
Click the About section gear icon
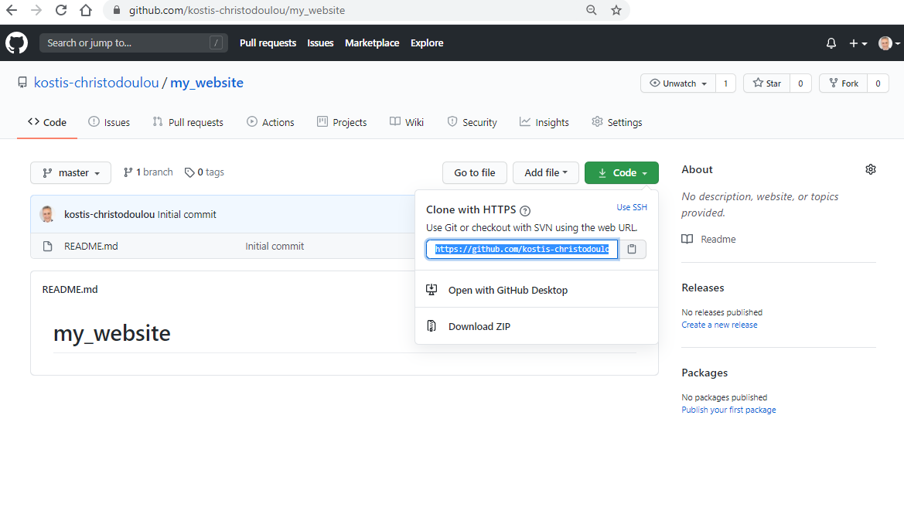pos(871,169)
